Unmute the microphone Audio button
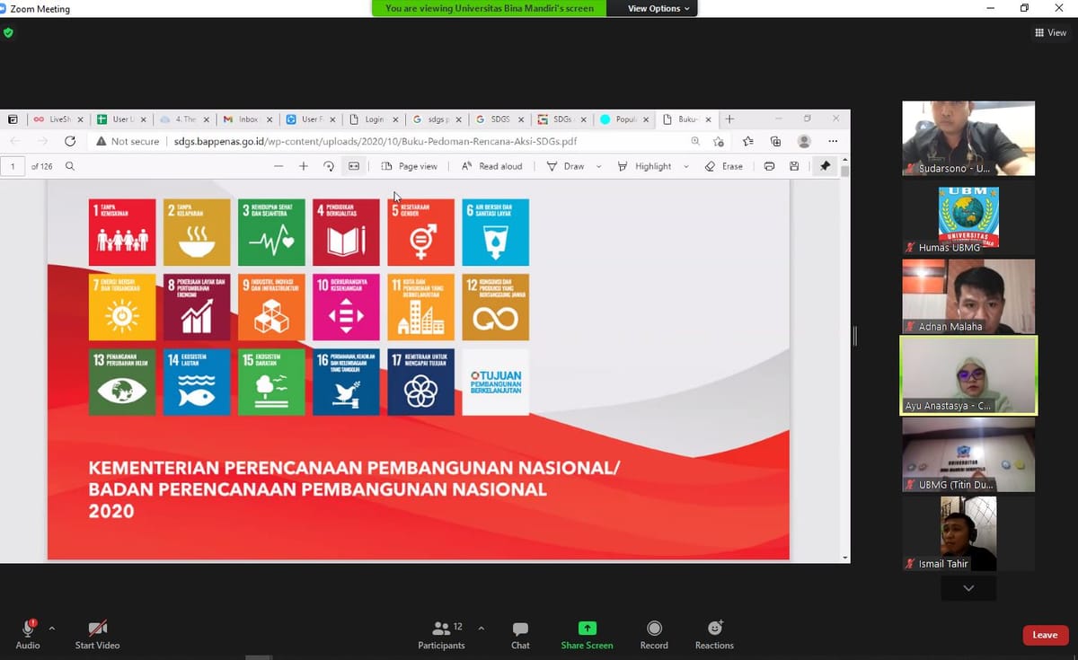Image resolution: width=1078 pixels, height=660 pixels. coord(27,629)
